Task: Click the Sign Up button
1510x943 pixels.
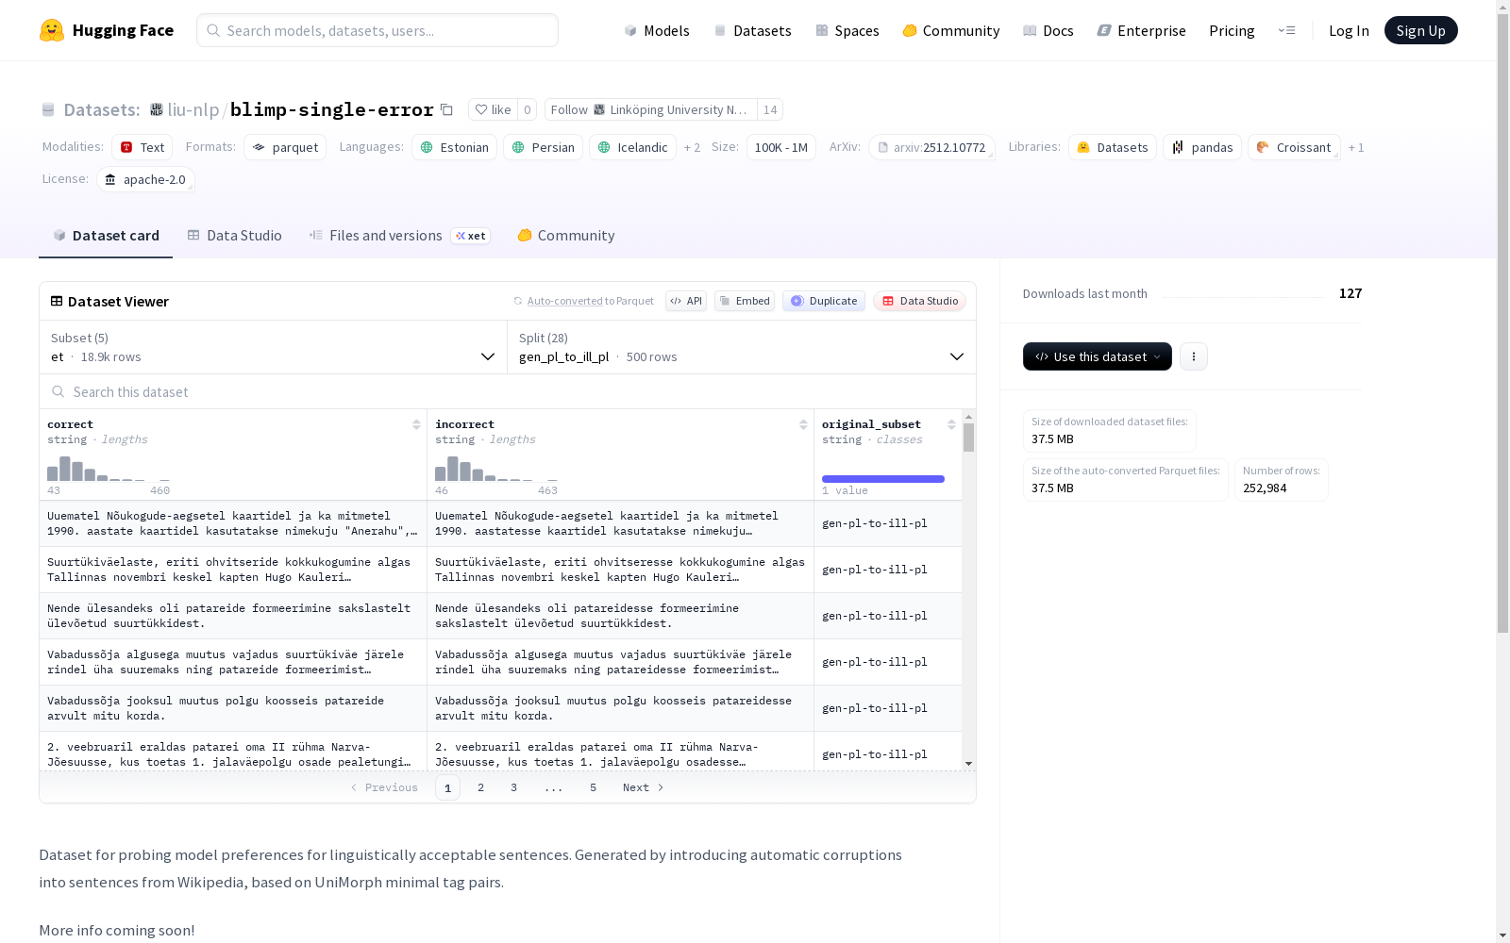Action: 1420,30
